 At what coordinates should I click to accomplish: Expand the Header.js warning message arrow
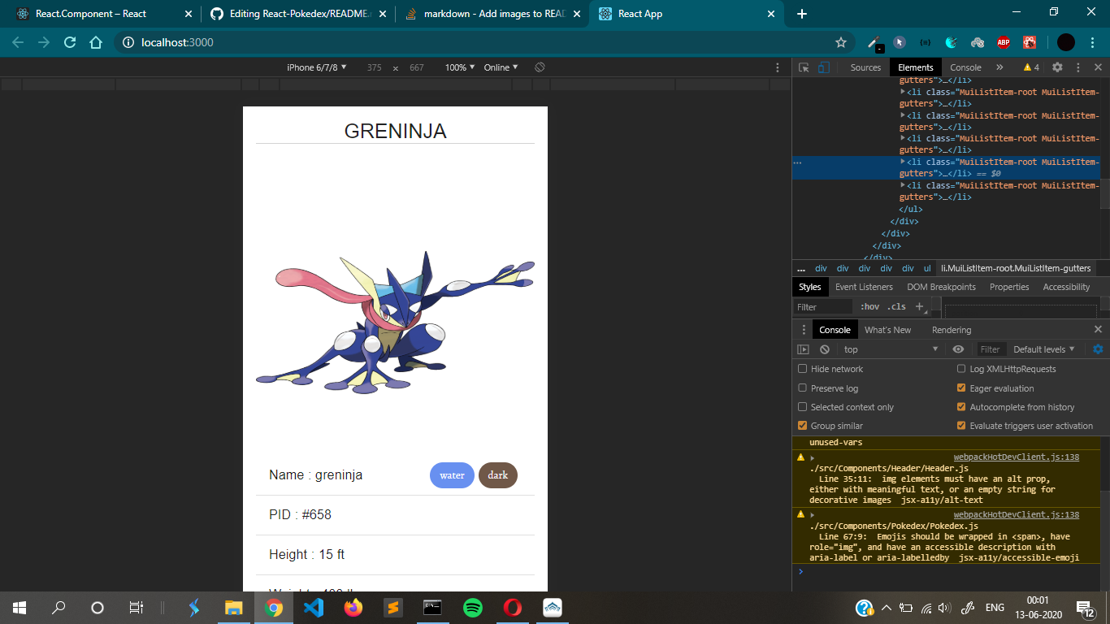click(812, 457)
